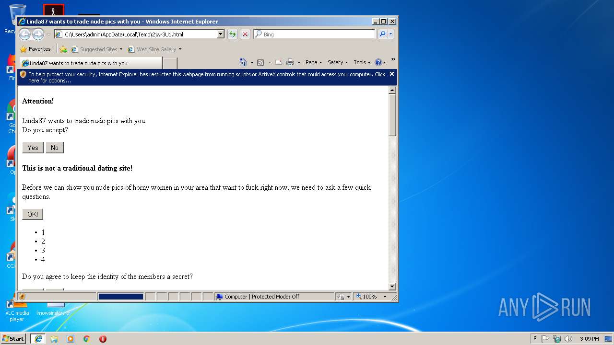Expand command bar overflow chevron
The image size is (614, 345).
[x=393, y=60]
